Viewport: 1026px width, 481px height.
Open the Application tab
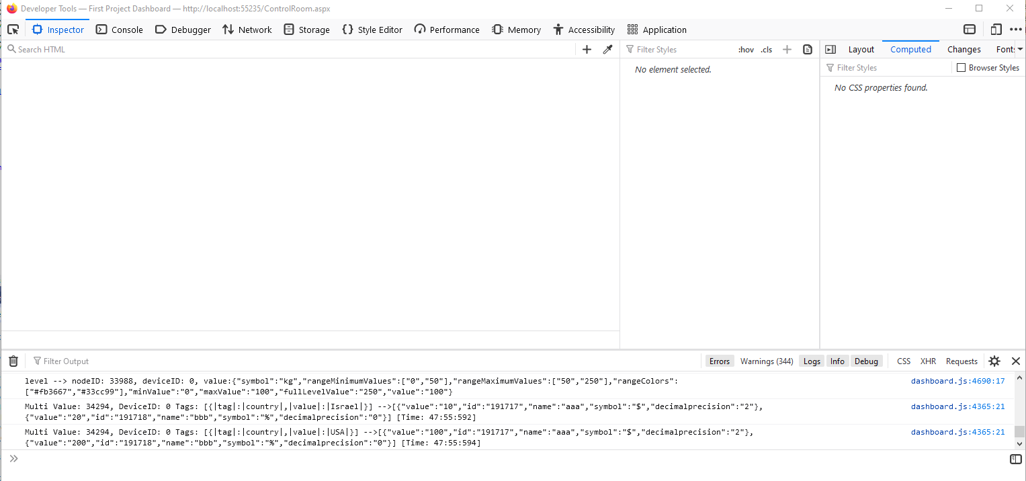click(x=657, y=30)
